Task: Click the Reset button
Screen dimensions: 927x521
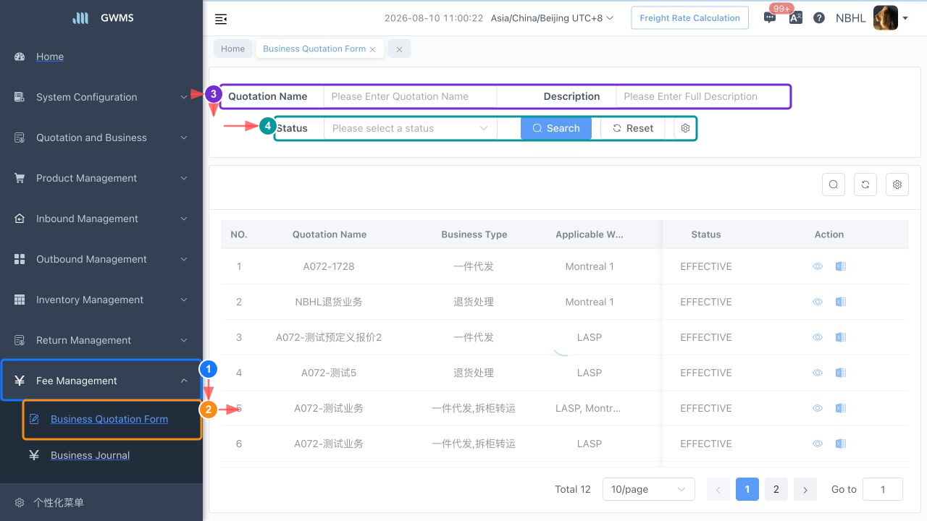Action: point(633,128)
